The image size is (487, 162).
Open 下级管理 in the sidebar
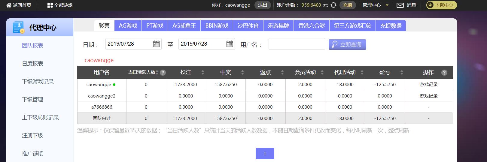point(32,100)
